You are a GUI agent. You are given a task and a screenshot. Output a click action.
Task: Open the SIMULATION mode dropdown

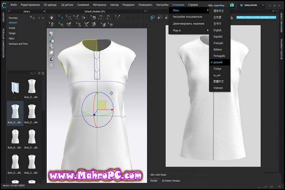coord(263,5)
